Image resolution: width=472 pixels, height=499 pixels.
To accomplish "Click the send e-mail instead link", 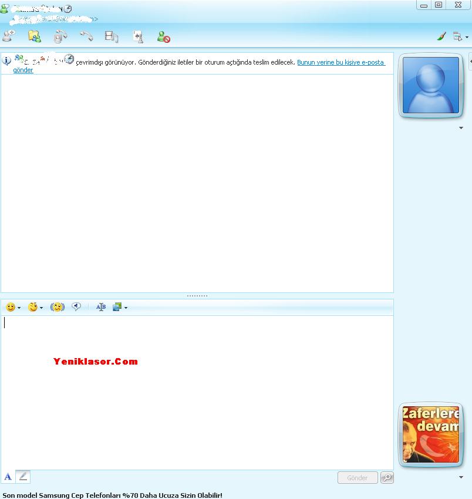I will [340, 62].
